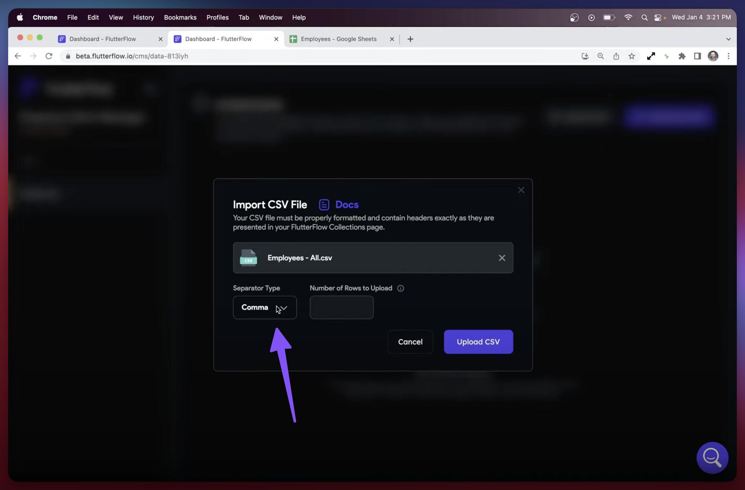
Task: Click Upload CSV button to import file
Action: coord(478,341)
